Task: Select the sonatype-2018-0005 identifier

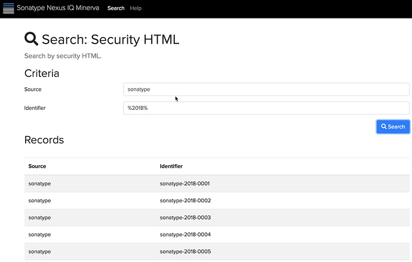Action: click(x=185, y=251)
